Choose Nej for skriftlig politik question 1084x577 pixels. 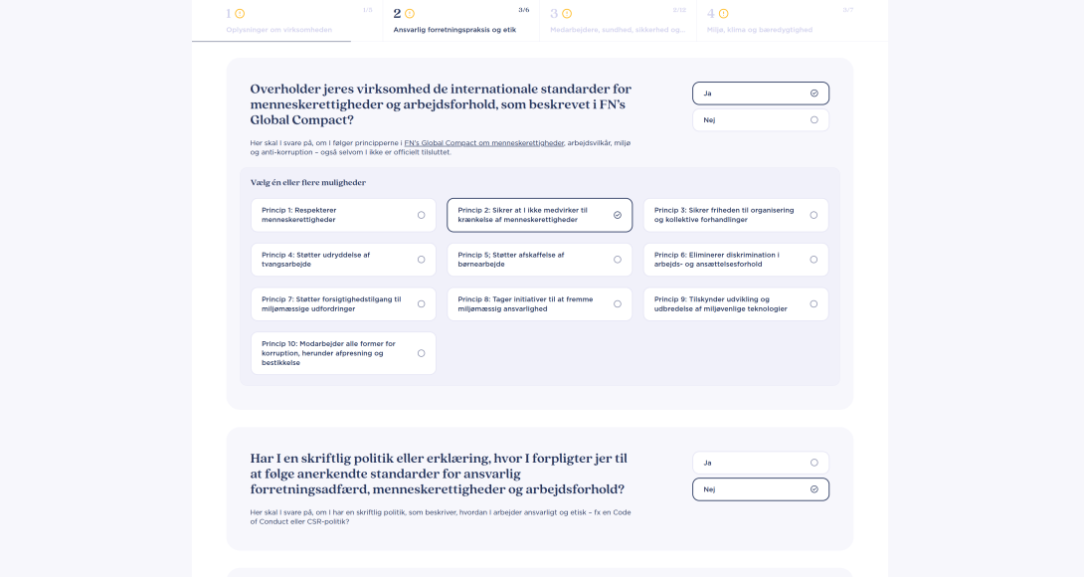[761, 489]
